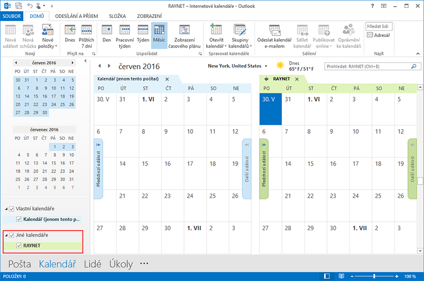The height and width of the screenshot is (281, 424).
Task: Click the sunny weather forecast icon
Action: coord(280,65)
